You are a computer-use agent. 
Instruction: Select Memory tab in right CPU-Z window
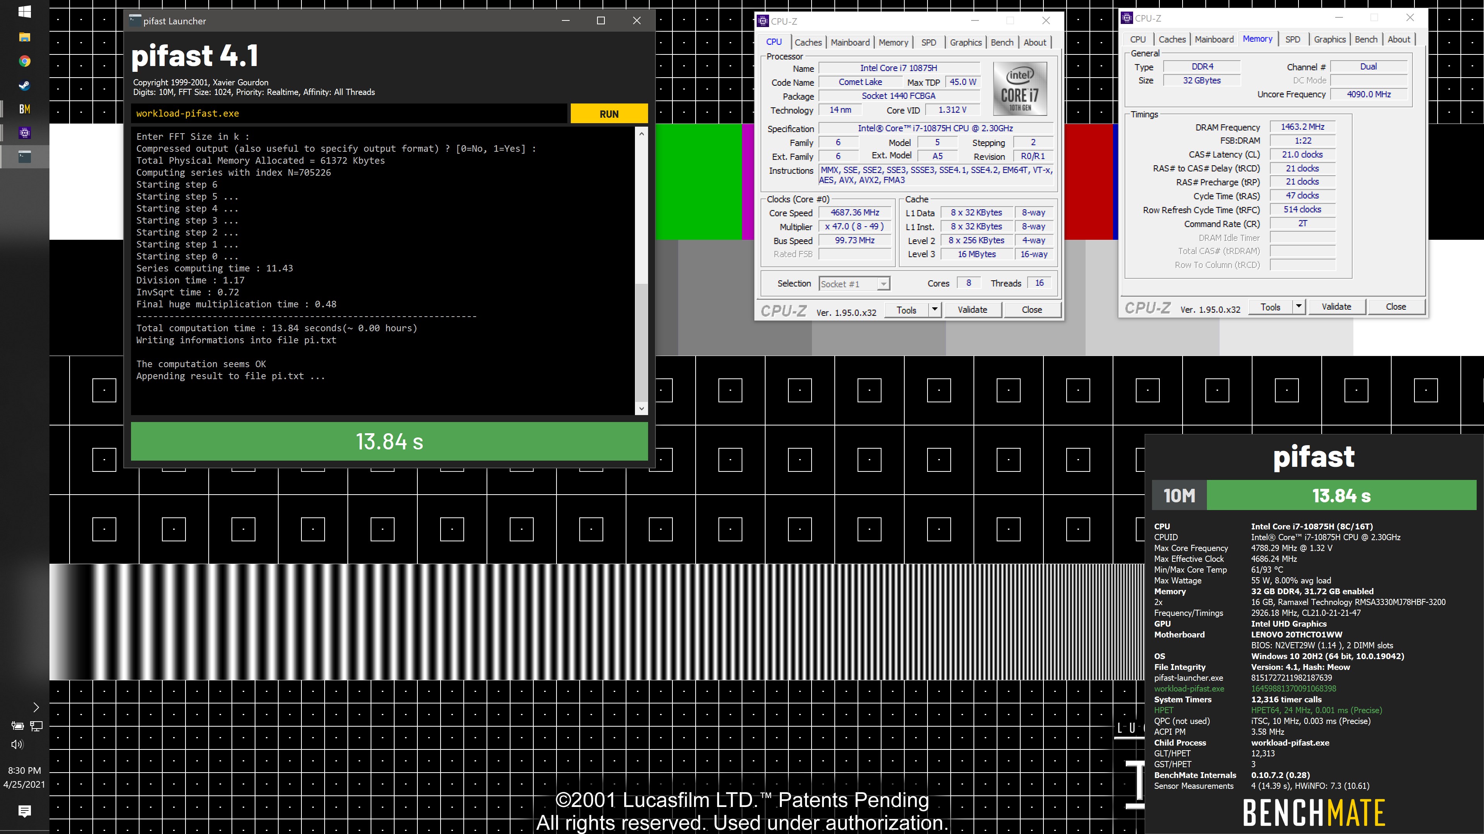click(1258, 39)
